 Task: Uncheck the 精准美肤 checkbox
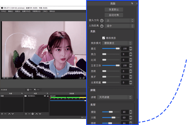104,38
